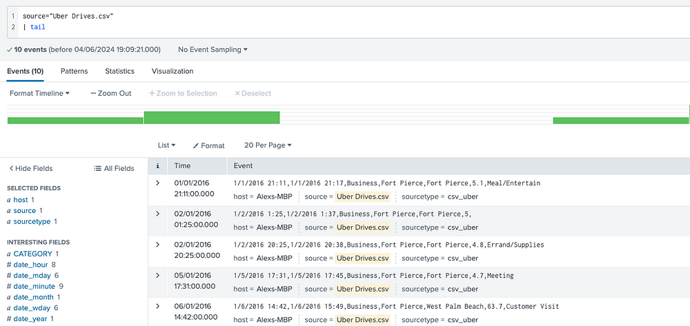This screenshot has height=326, width=690.
Task: Open the List view dropdown
Action: click(x=166, y=145)
